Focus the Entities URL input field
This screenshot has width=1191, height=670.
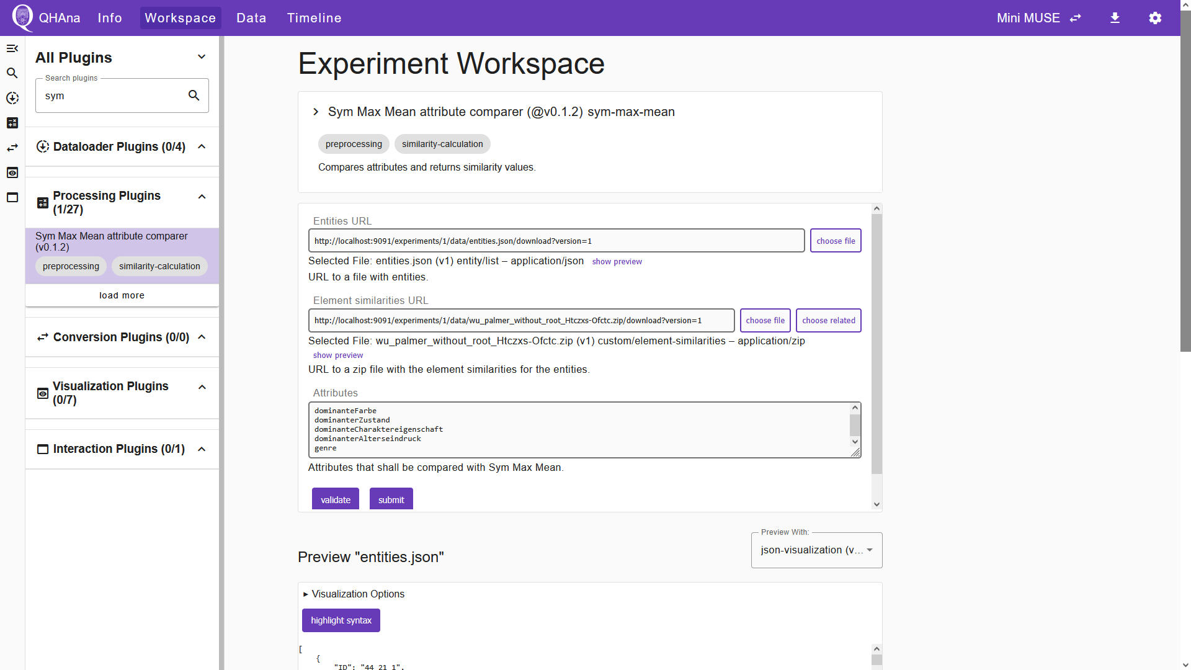[x=556, y=241]
